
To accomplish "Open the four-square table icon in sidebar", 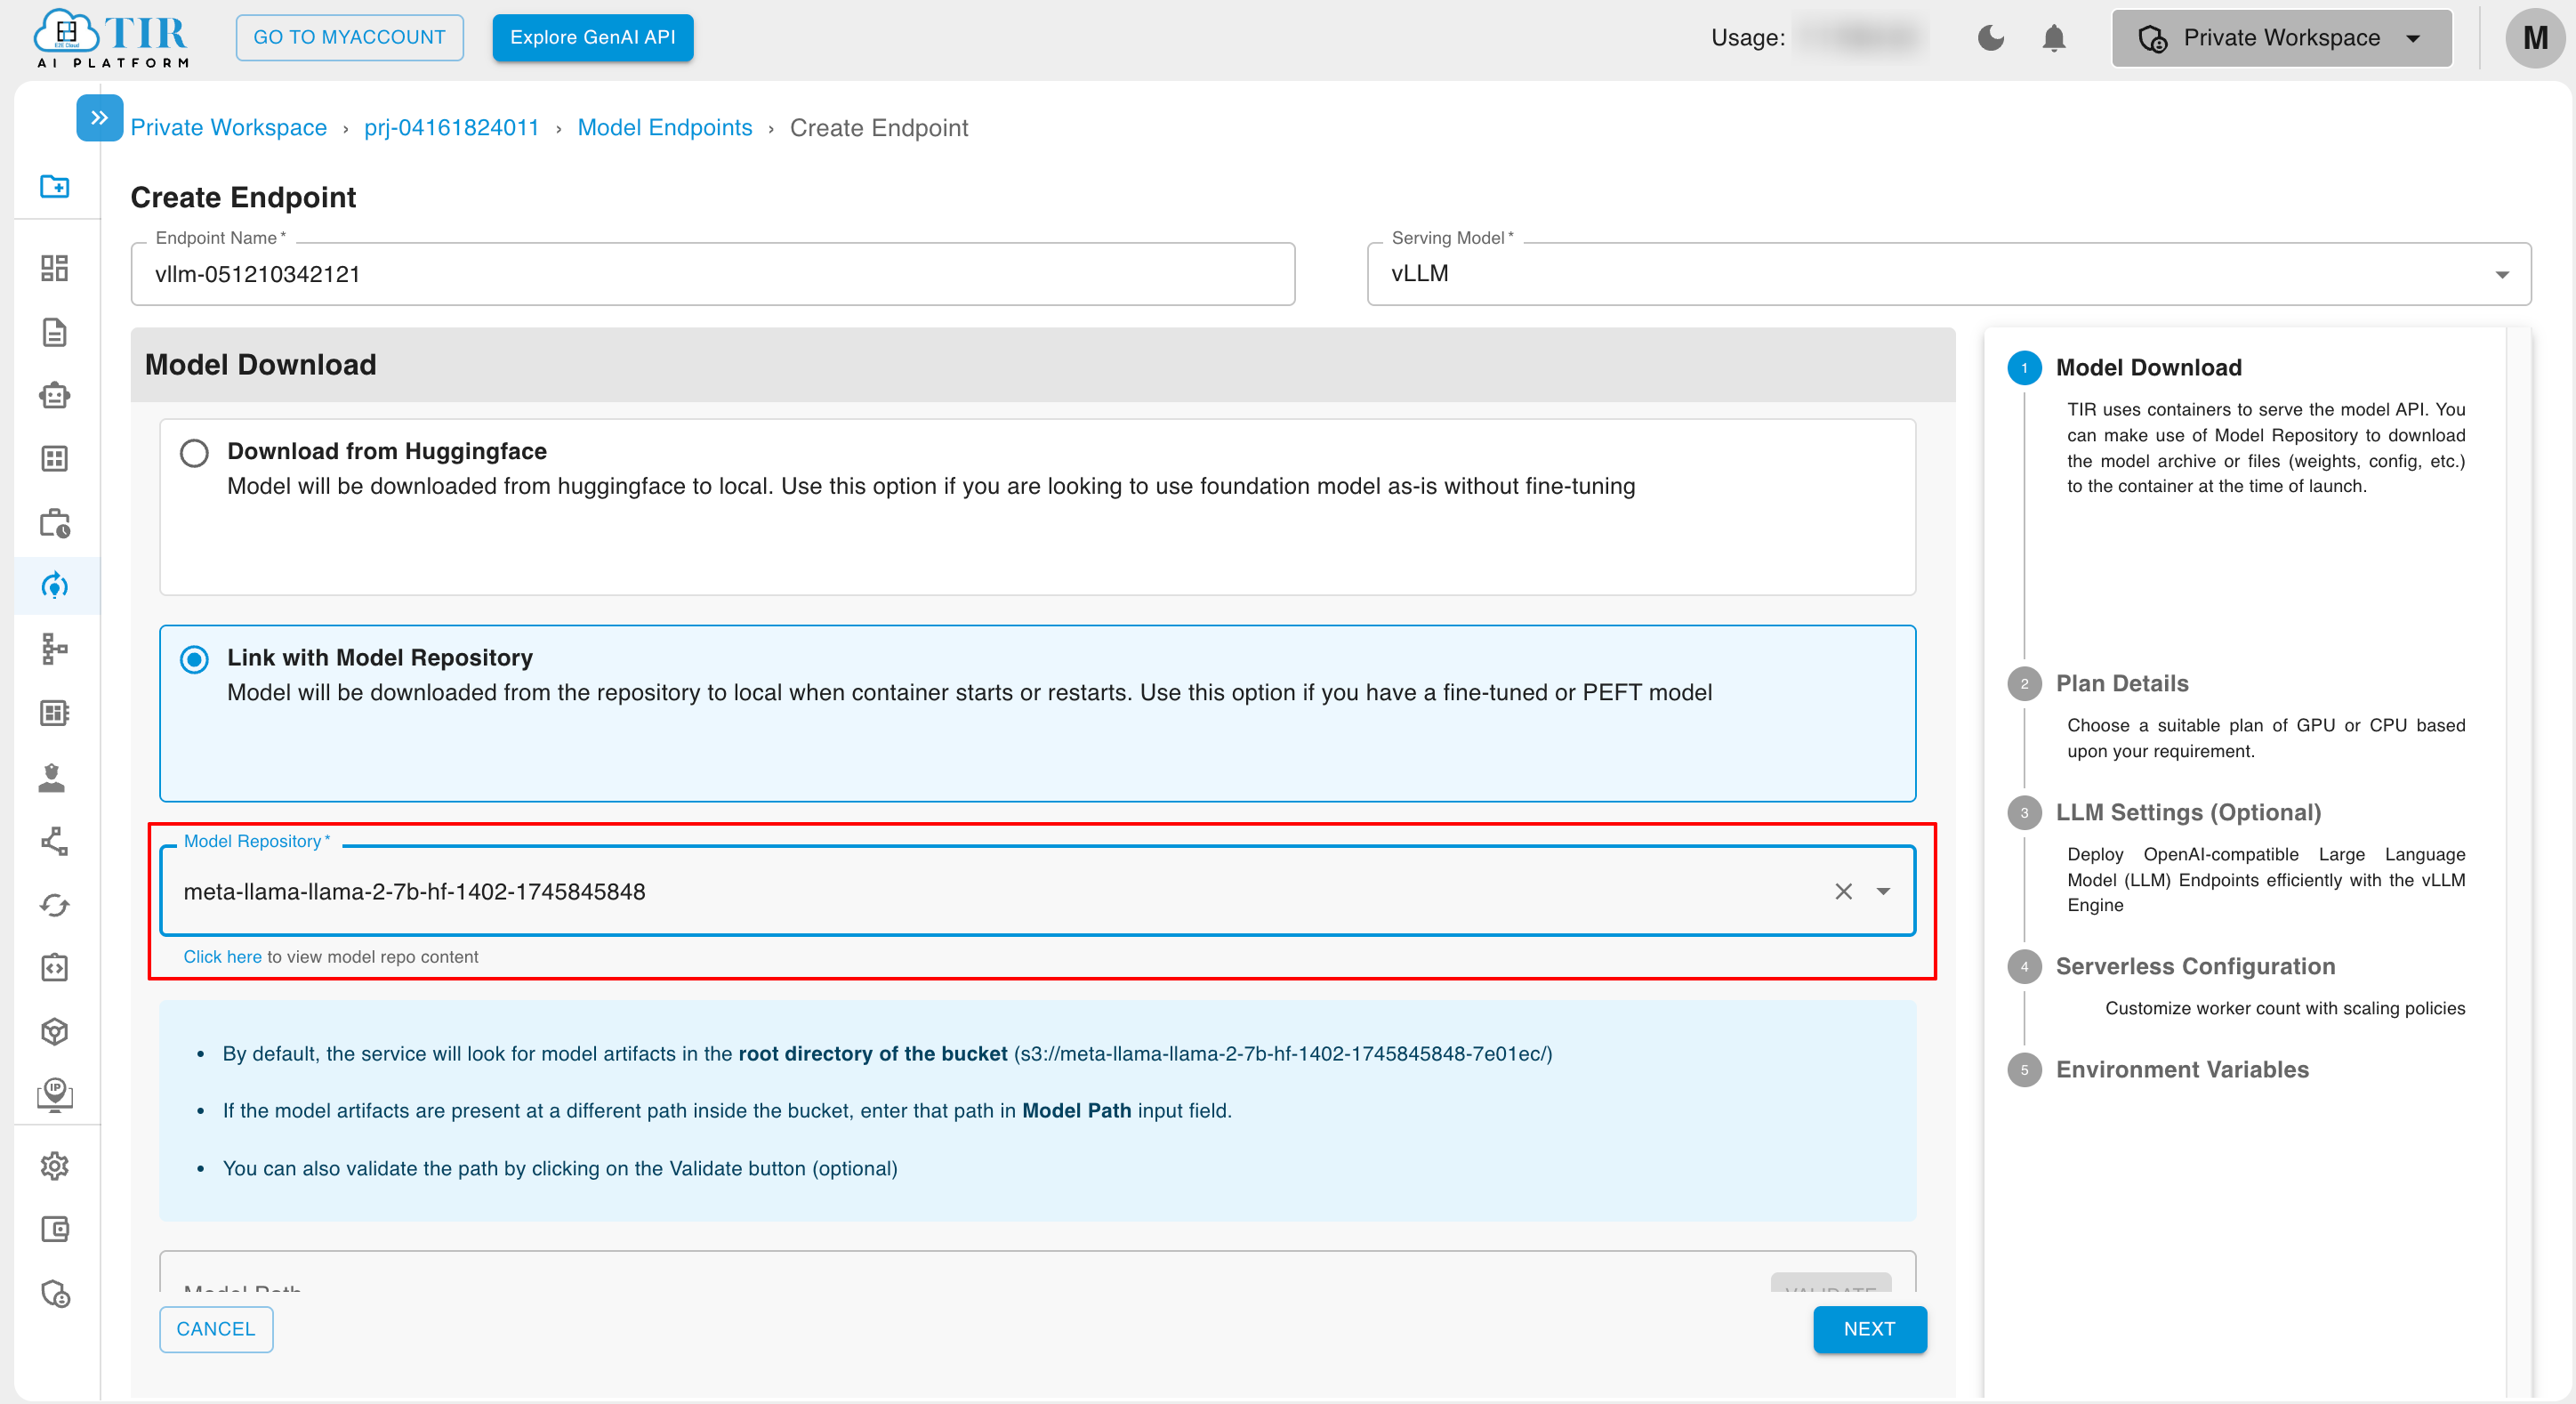I will 55,459.
